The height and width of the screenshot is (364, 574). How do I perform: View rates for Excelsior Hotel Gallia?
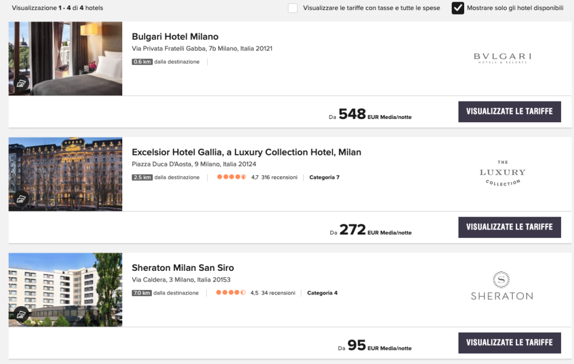coord(510,227)
